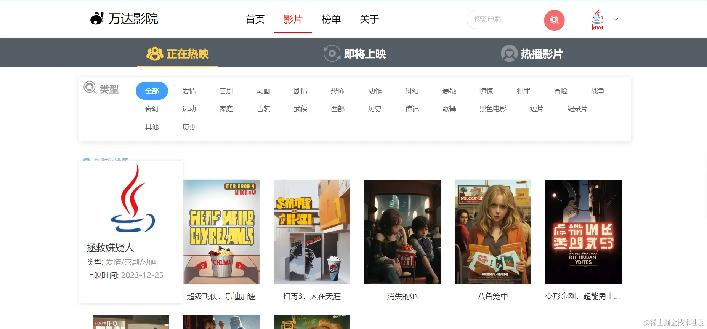This screenshot has height=329, width=707.
Task: Filter by 惊悚 genre
Action: point(486,91)
